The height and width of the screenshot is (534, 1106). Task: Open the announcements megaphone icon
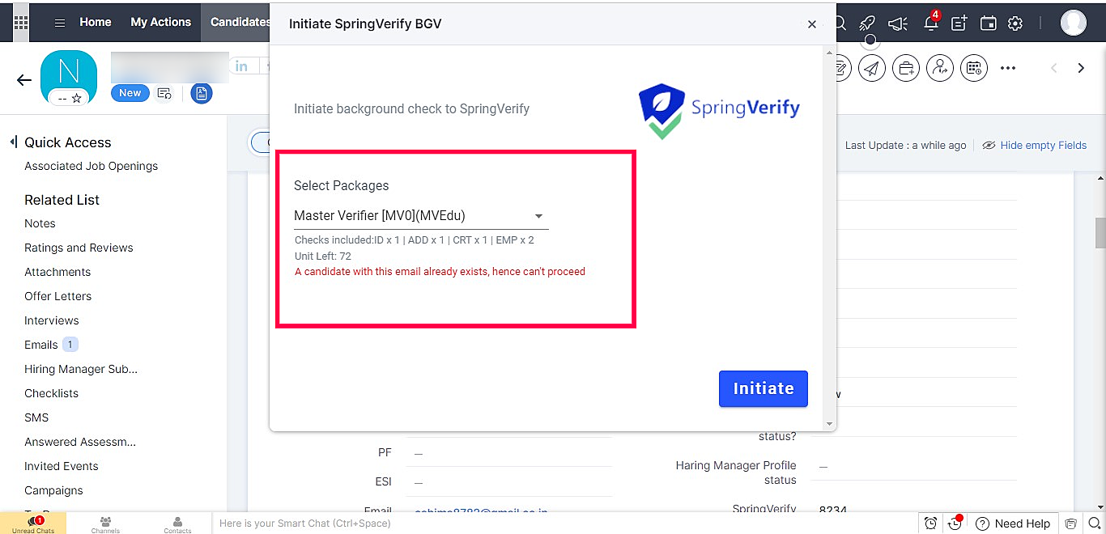(x=897, y=23)
